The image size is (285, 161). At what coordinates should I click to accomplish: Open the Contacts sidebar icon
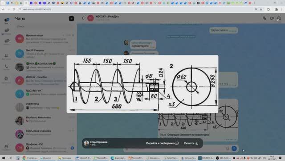pos(7,56)
